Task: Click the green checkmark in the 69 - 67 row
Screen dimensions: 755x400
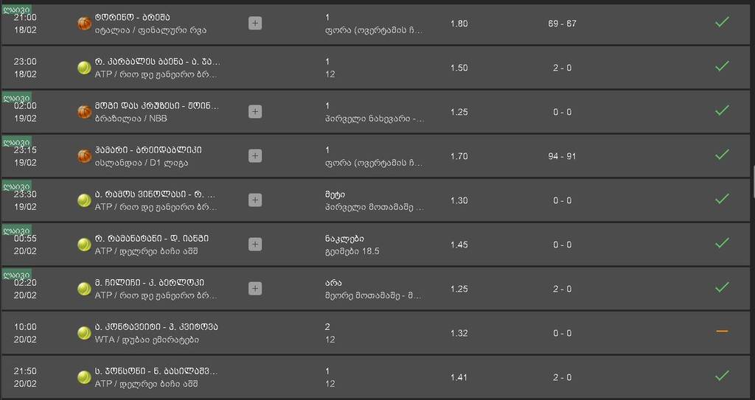Action: click(x=722, y=22)
